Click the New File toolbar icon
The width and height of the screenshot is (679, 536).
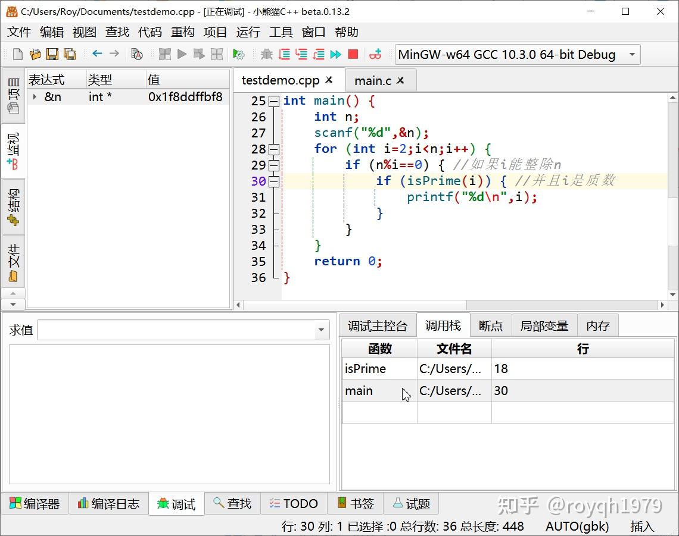click(18, 55)
